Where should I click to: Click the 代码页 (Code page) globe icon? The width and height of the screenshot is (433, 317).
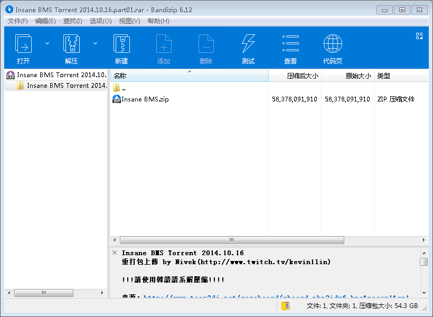pyautogui.click(x=333, y=44)
